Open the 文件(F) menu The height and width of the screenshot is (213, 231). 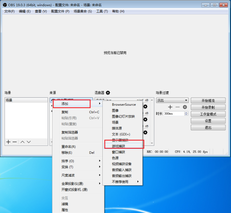tap(10, 11)
